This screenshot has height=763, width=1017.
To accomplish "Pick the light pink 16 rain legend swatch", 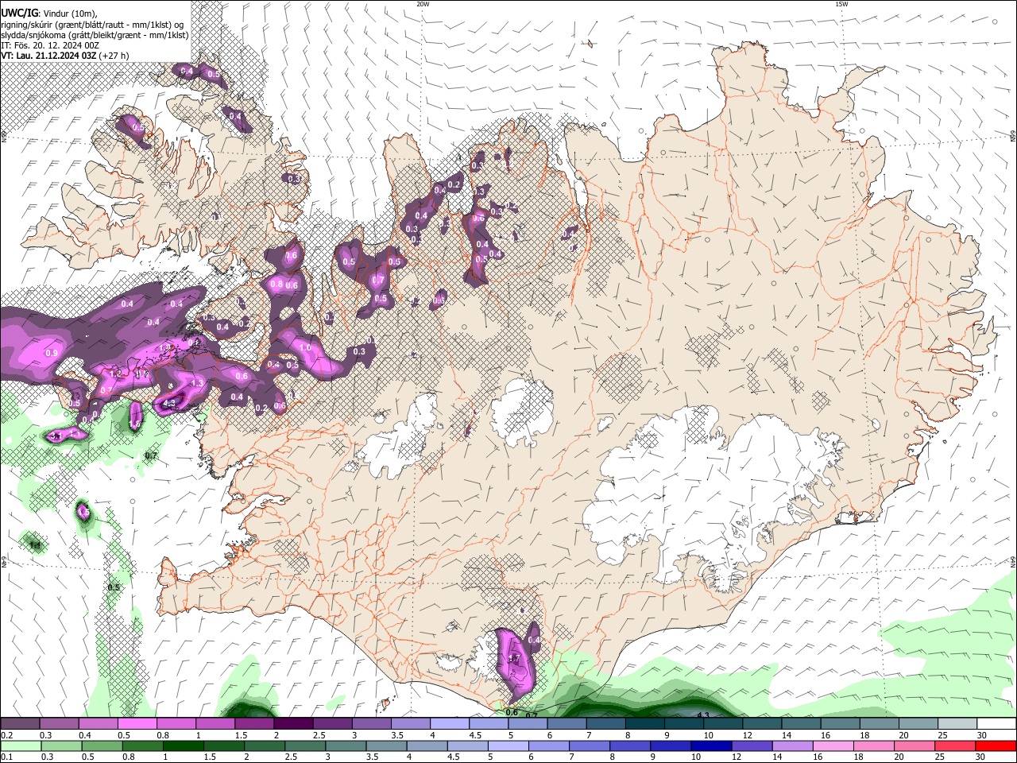I will (x=833, y=746).
